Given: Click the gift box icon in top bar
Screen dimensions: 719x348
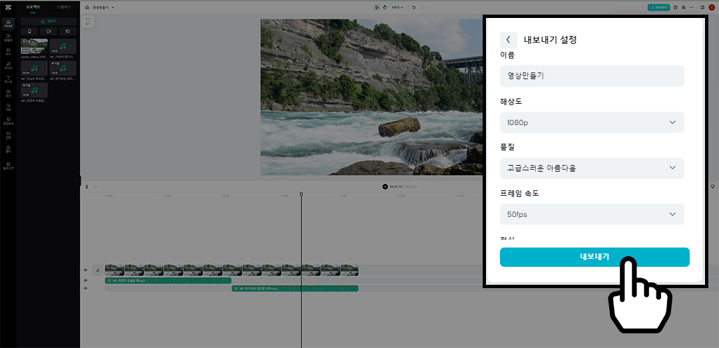Looking at the screenshot, I should coord(683,7).
